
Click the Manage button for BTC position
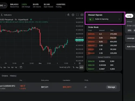112,87
